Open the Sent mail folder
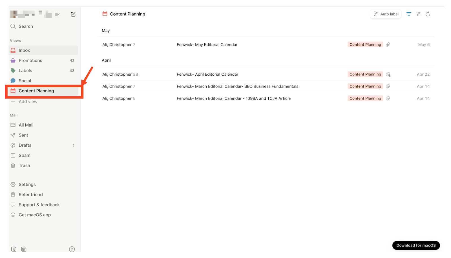The height and width of the screenshot is (258, 451). [23, 135]
